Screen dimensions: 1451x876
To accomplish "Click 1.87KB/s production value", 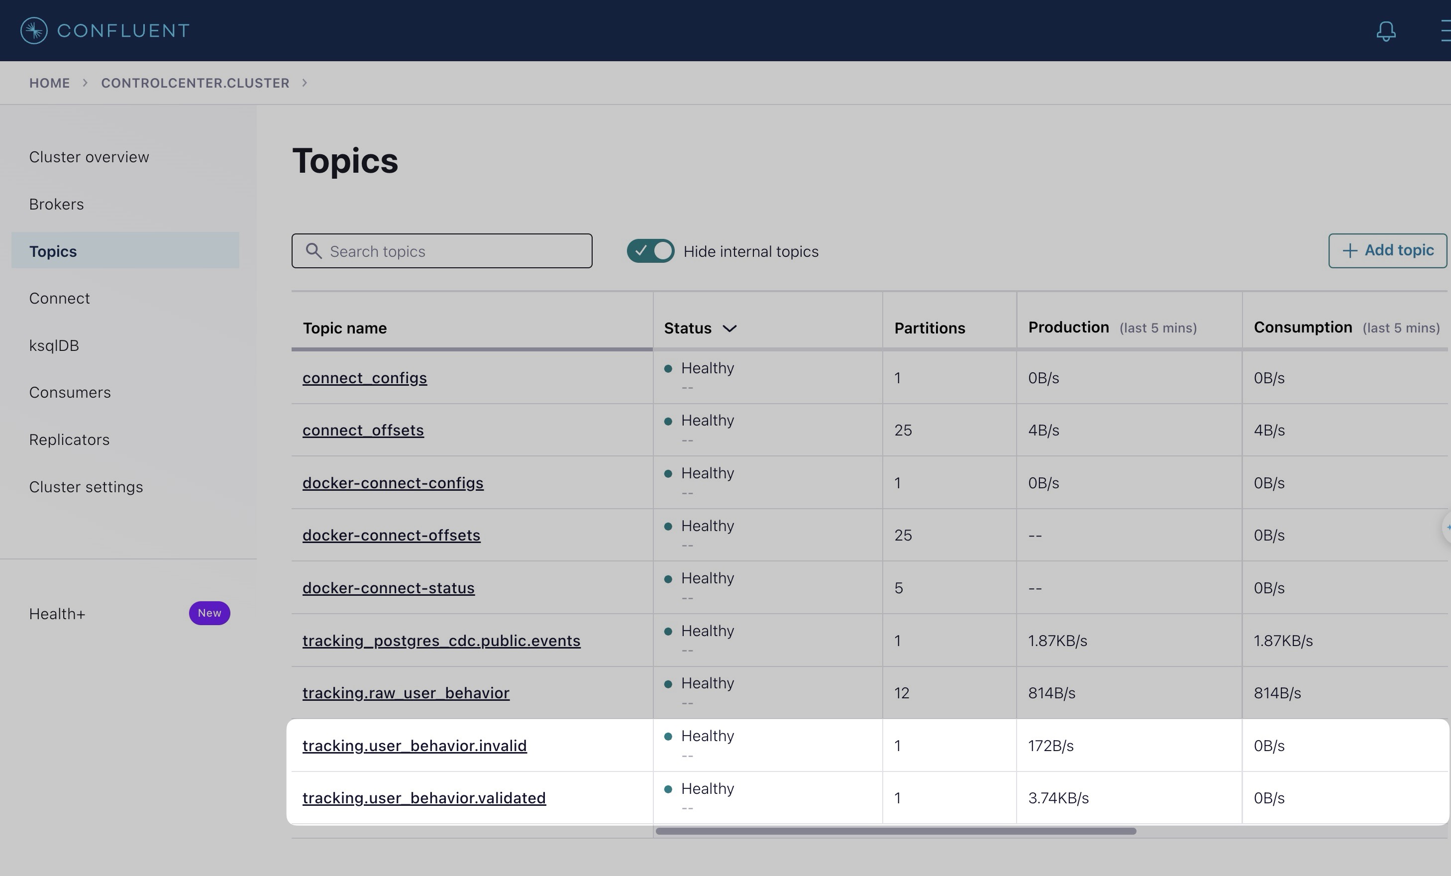I will pos(1057,641).
